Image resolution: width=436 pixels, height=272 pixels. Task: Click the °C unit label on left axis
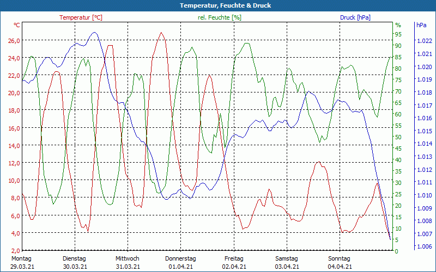point(17,25)
